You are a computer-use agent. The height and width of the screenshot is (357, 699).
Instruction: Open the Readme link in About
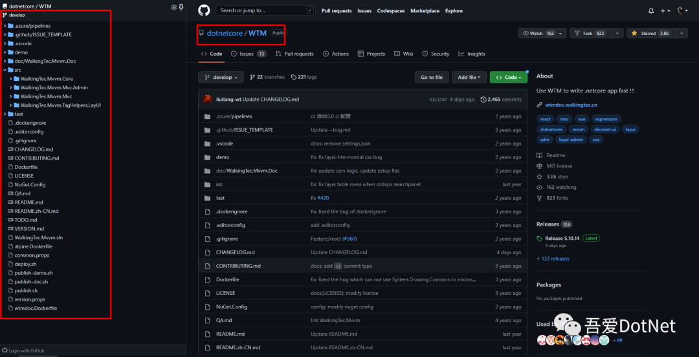pyautogui.click(x=555, y=156)
